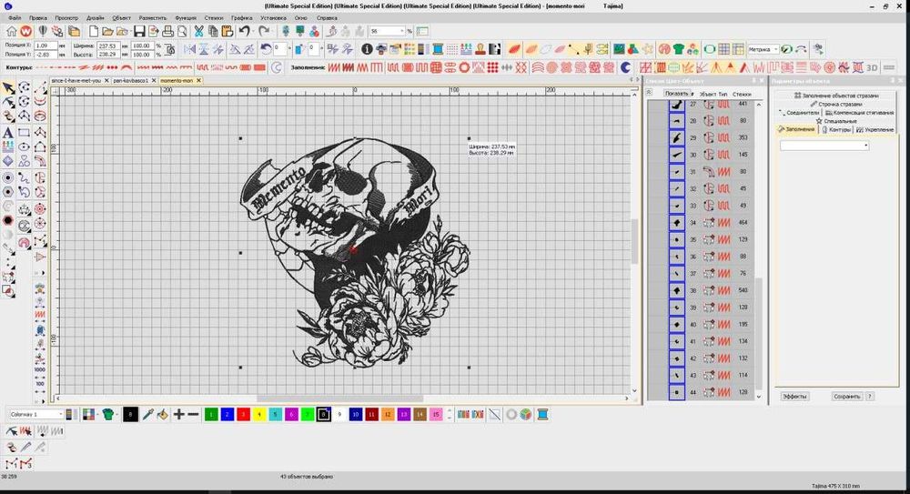Click the Сохранить button
The image size is (910, 494).
846,396
